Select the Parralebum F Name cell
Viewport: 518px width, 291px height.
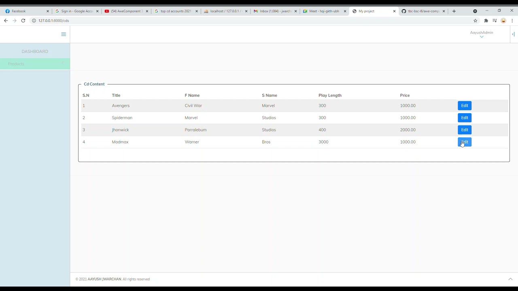click(x=195, y=130)
